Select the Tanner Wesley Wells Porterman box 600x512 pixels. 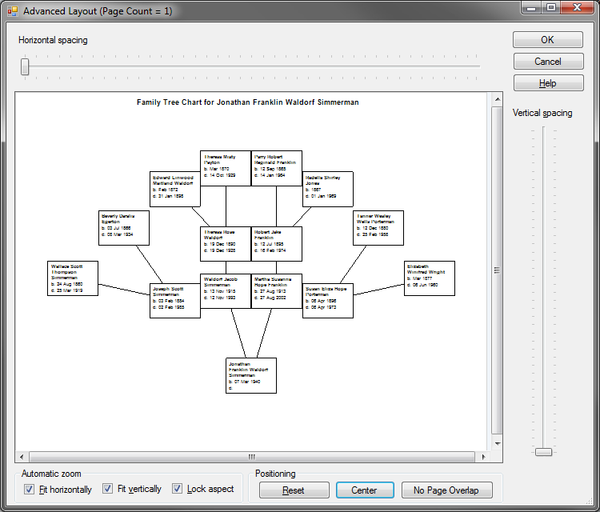point(378,228)
